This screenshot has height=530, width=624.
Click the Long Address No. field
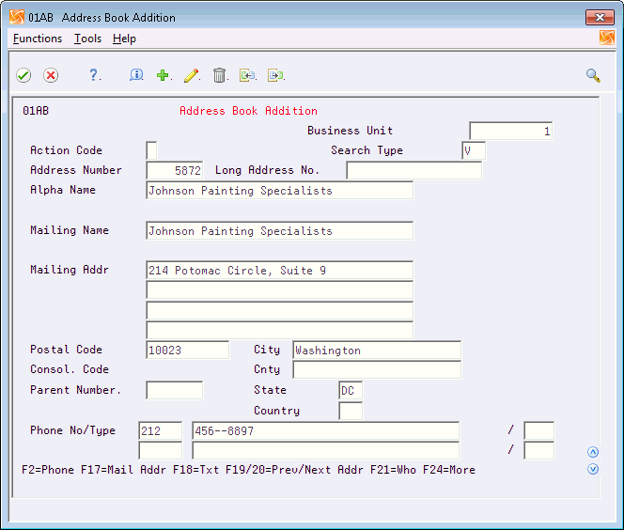(414, 171)
